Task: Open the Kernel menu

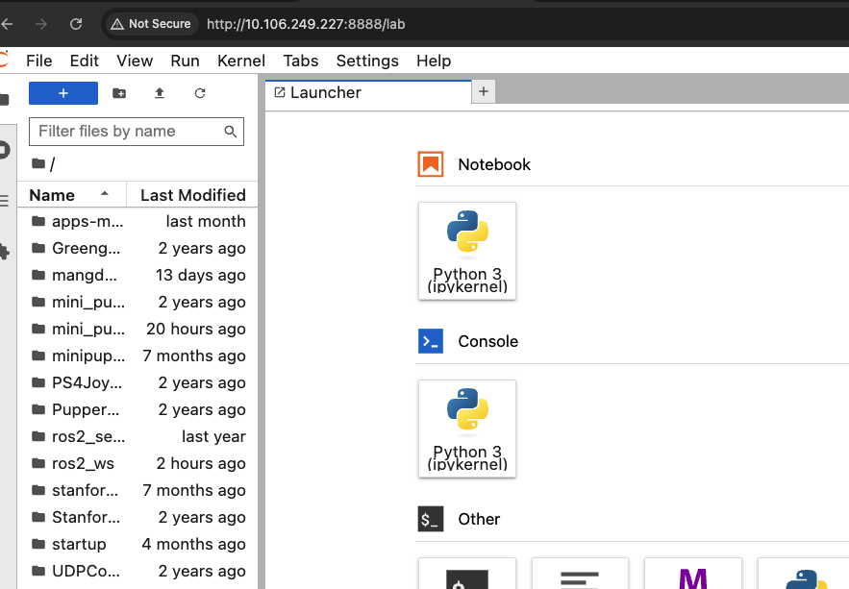Action: [x=241, y=61]
